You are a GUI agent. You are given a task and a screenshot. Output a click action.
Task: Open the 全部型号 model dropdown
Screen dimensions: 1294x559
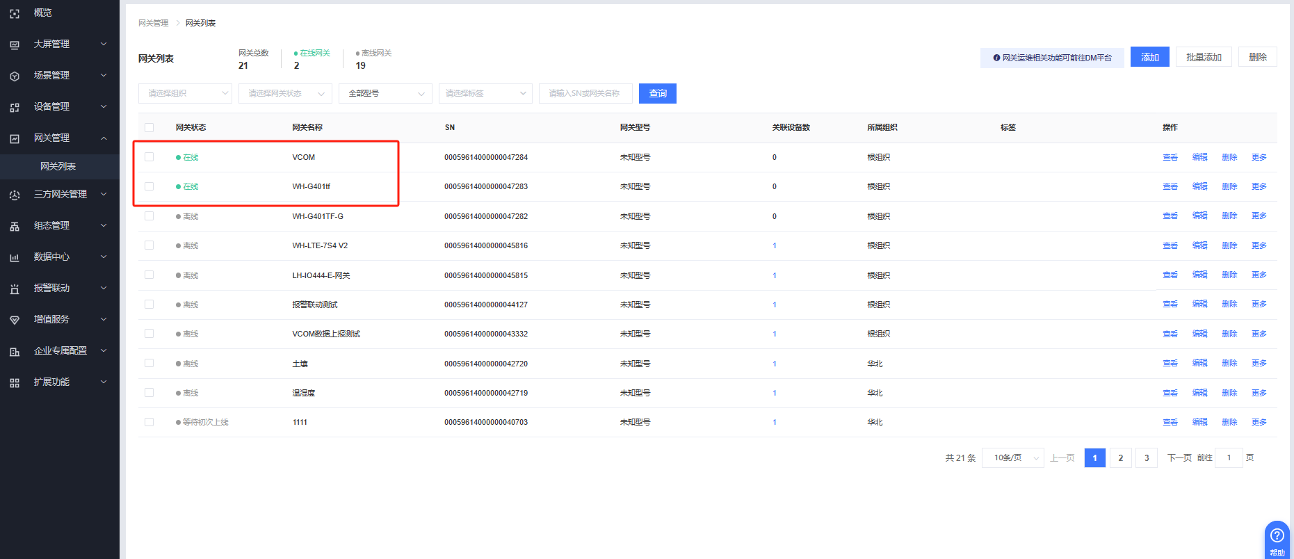[385, 93]
